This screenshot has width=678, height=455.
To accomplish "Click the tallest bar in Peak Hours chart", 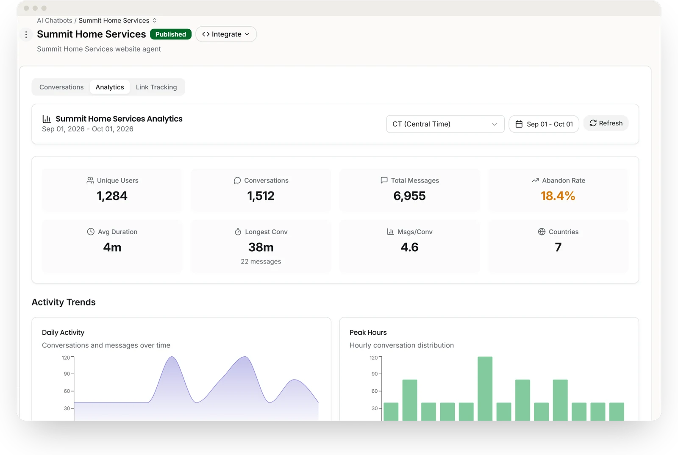I will click(x=485, y=388).
